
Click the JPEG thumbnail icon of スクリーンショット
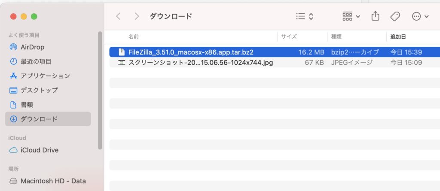[121, 63]
